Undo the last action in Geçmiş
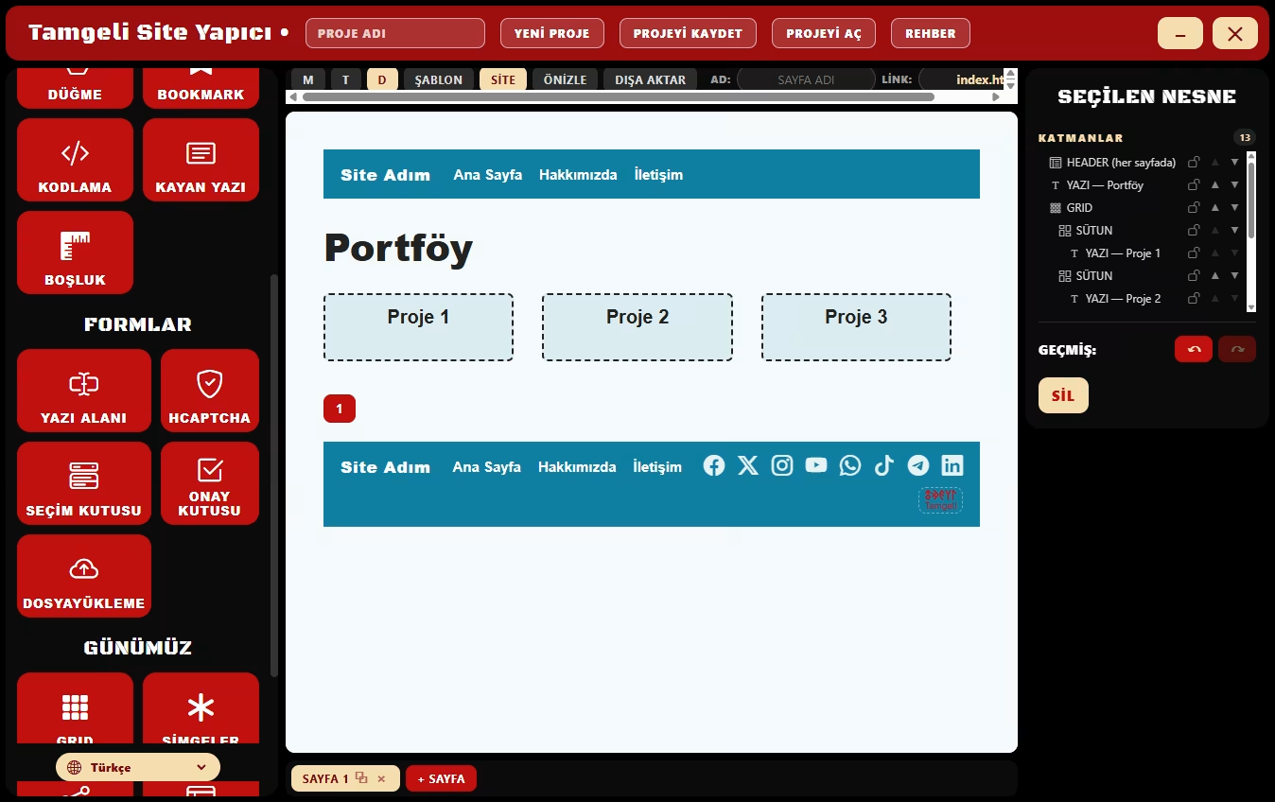This screenshot has height=802, width=1275. [1194, 349]
